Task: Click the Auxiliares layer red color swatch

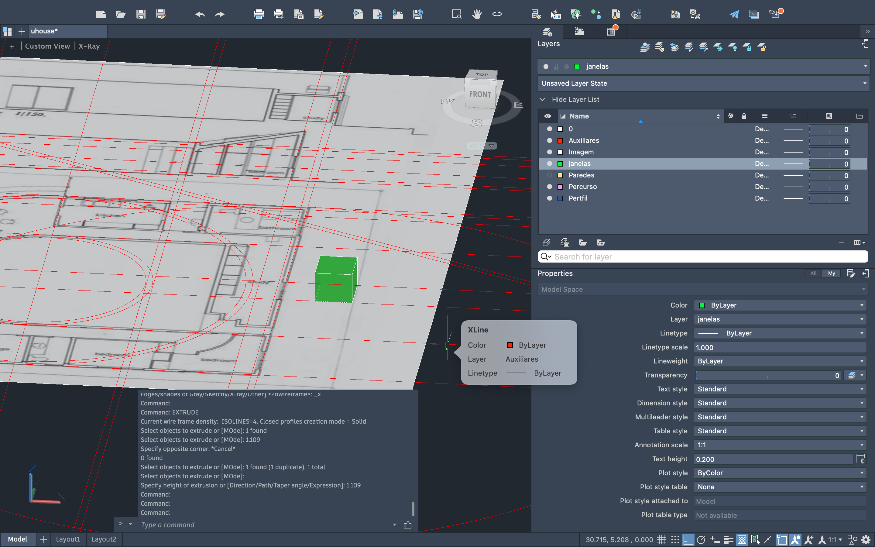Action: [561, 140]
